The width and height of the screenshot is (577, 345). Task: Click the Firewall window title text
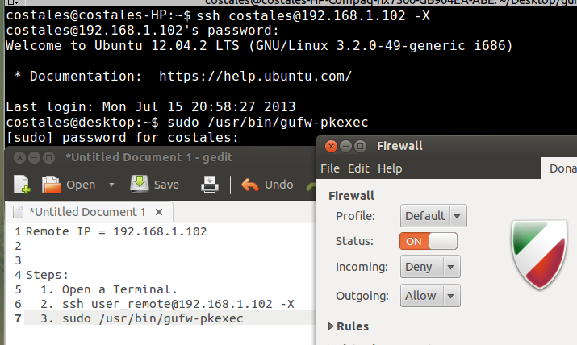pyautogui.click(x=399, y=146)
